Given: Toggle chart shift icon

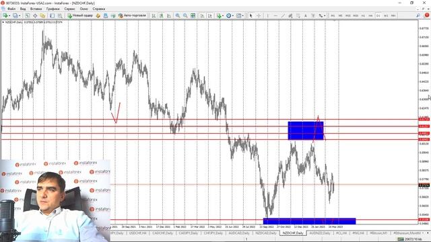Looking at the screenshot, I should [210, 15].
